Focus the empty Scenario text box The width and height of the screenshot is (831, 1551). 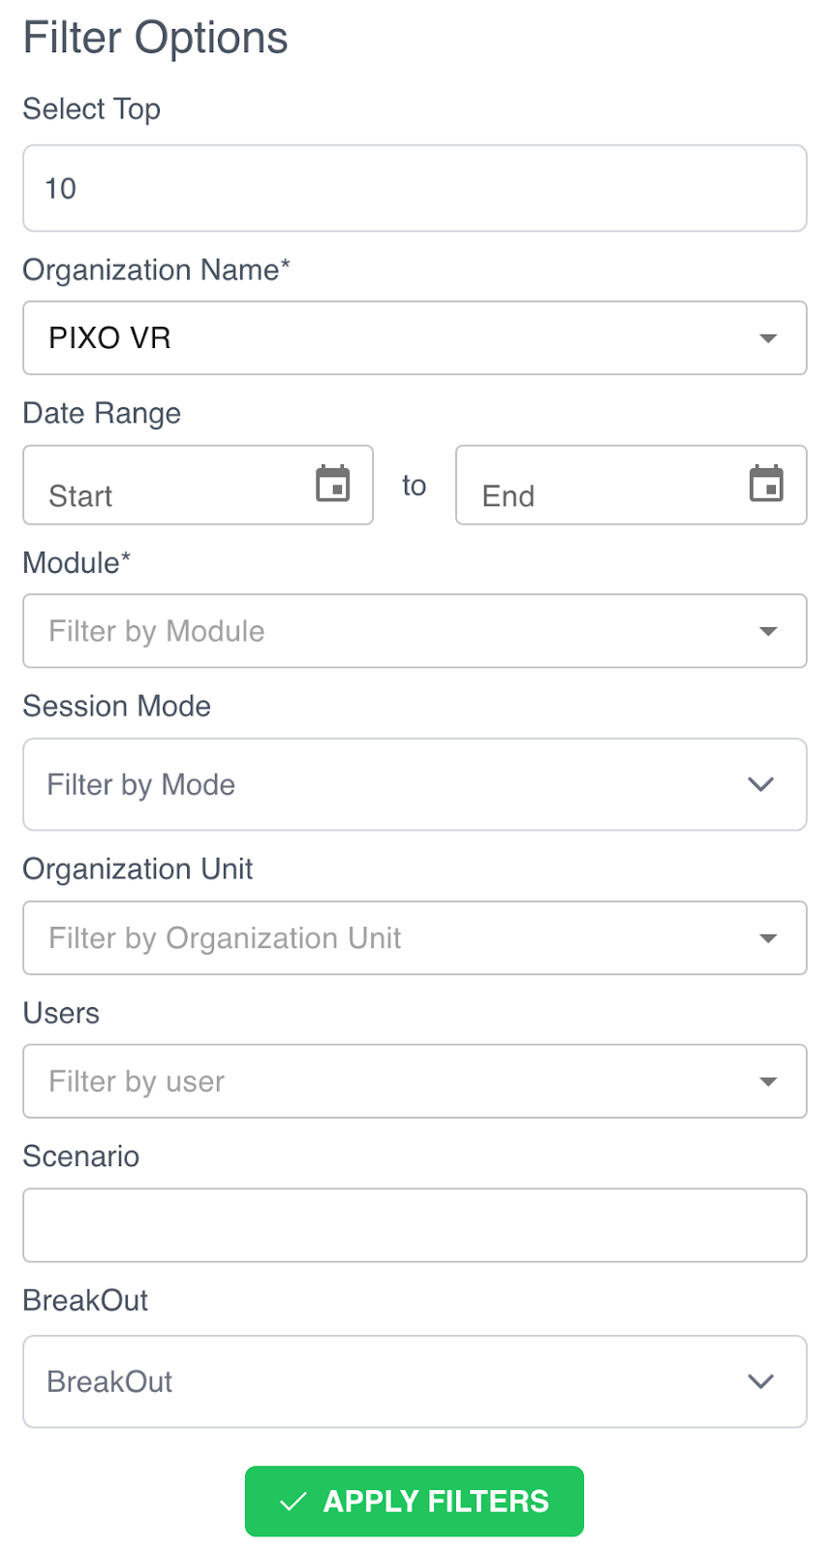415,1225
